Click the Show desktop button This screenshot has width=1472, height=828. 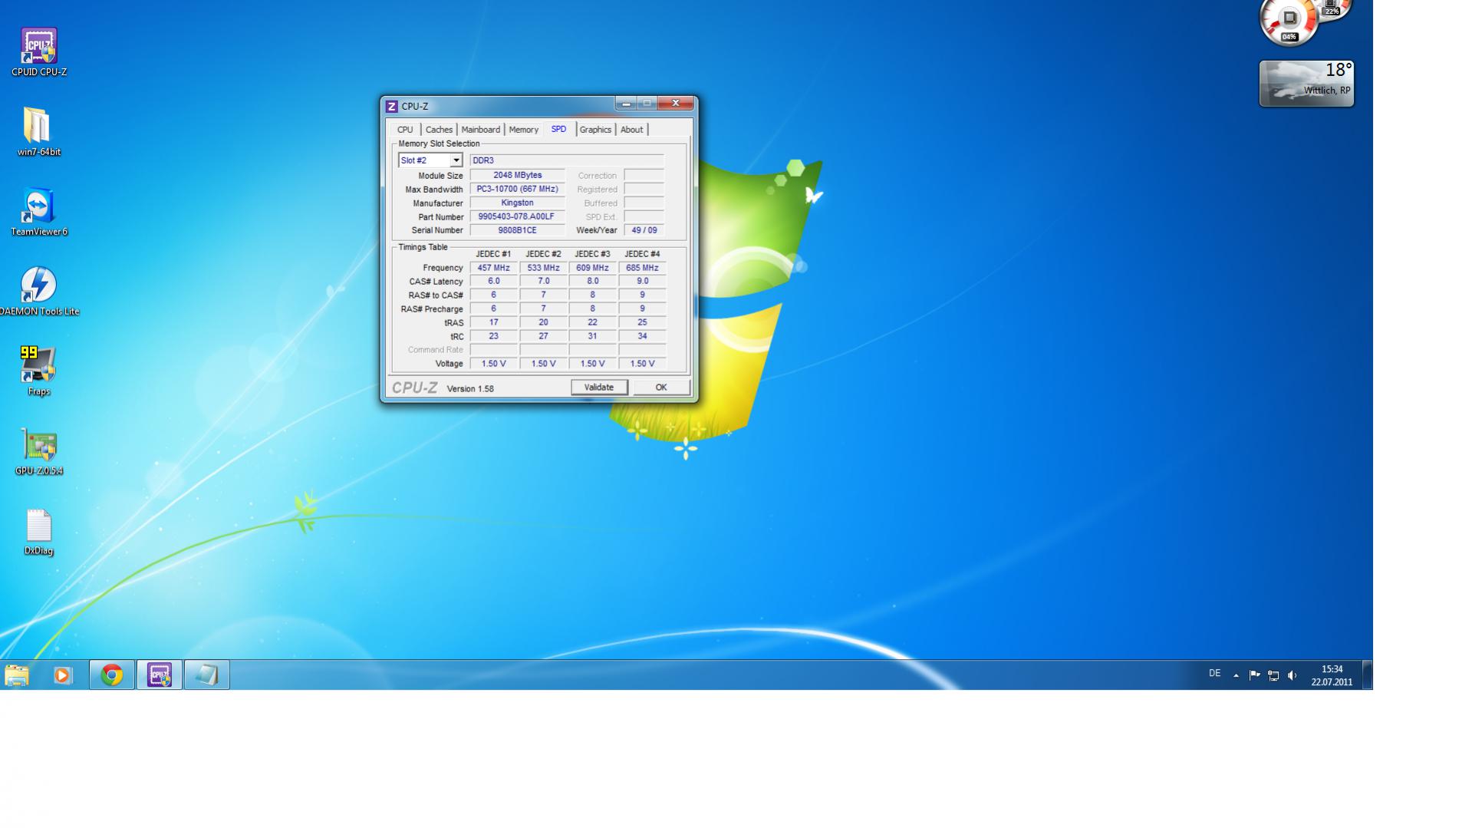(1367, 675)
